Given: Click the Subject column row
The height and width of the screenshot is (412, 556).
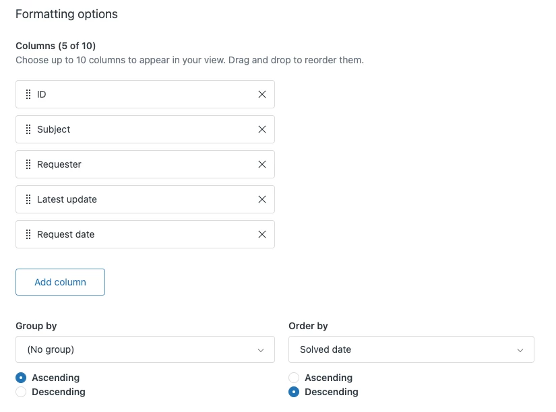Looking at the screenshot, I should 145,129.
